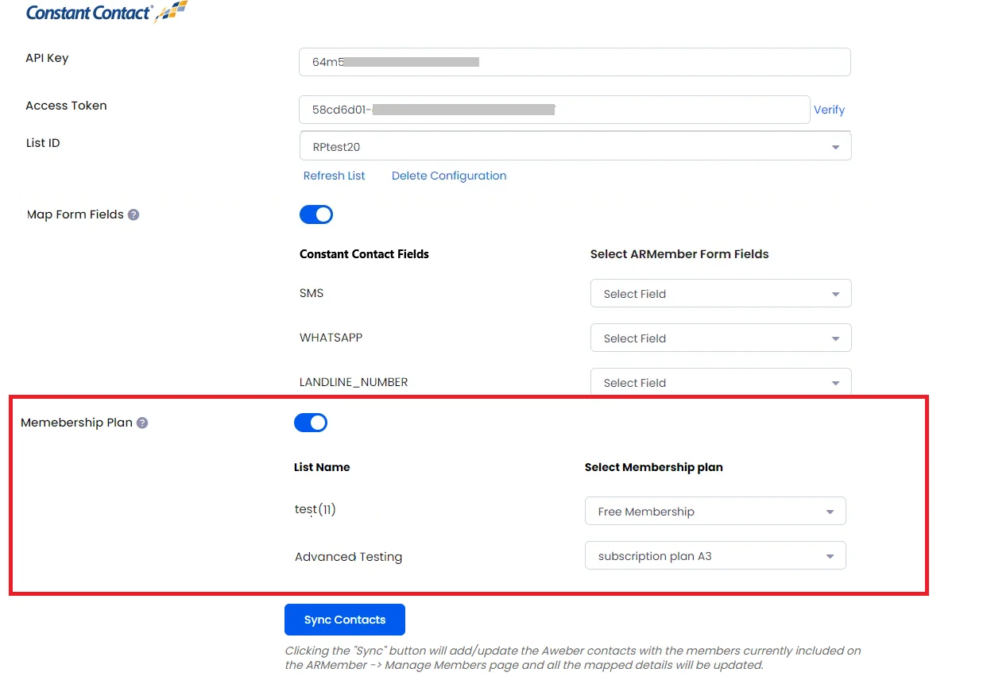This screenshot has height=680, width=983.
Task: Focus the Access Token input field
Action: coord(555,110)
